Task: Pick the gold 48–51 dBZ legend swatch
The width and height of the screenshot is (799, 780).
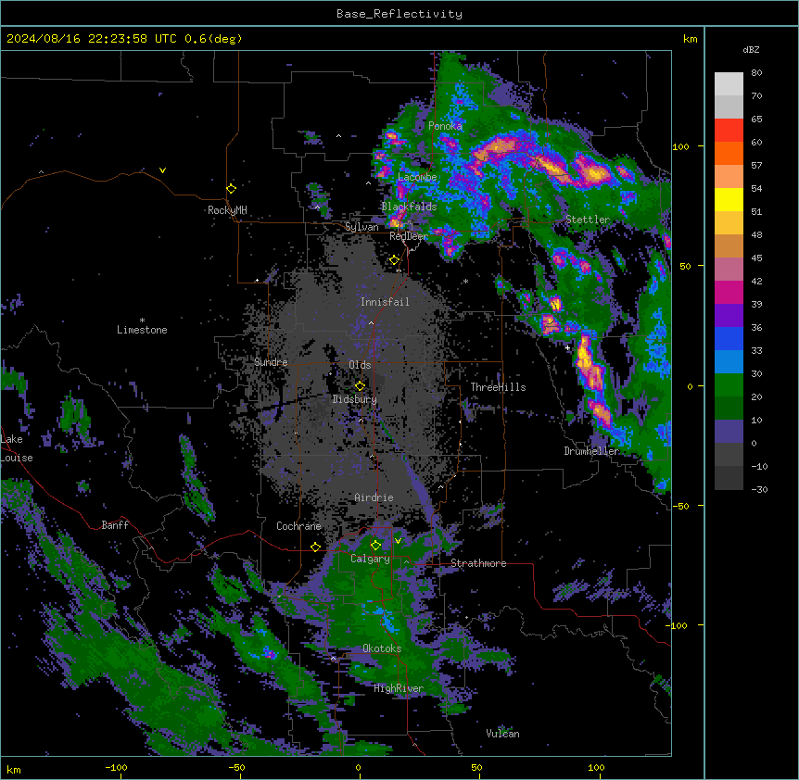Action: coord(729,223)
